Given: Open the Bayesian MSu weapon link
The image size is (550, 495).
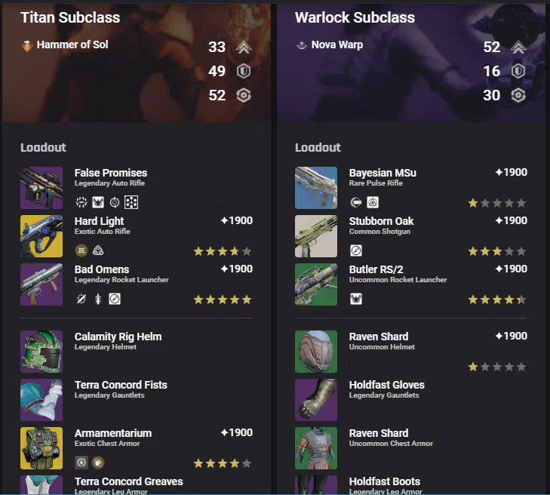Looking at the screenshot, I should point(383,173).
